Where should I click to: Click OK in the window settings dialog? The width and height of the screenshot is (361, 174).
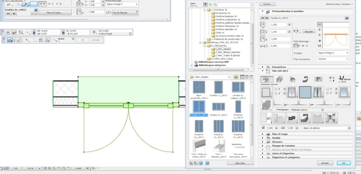click(x=343, y=163)
